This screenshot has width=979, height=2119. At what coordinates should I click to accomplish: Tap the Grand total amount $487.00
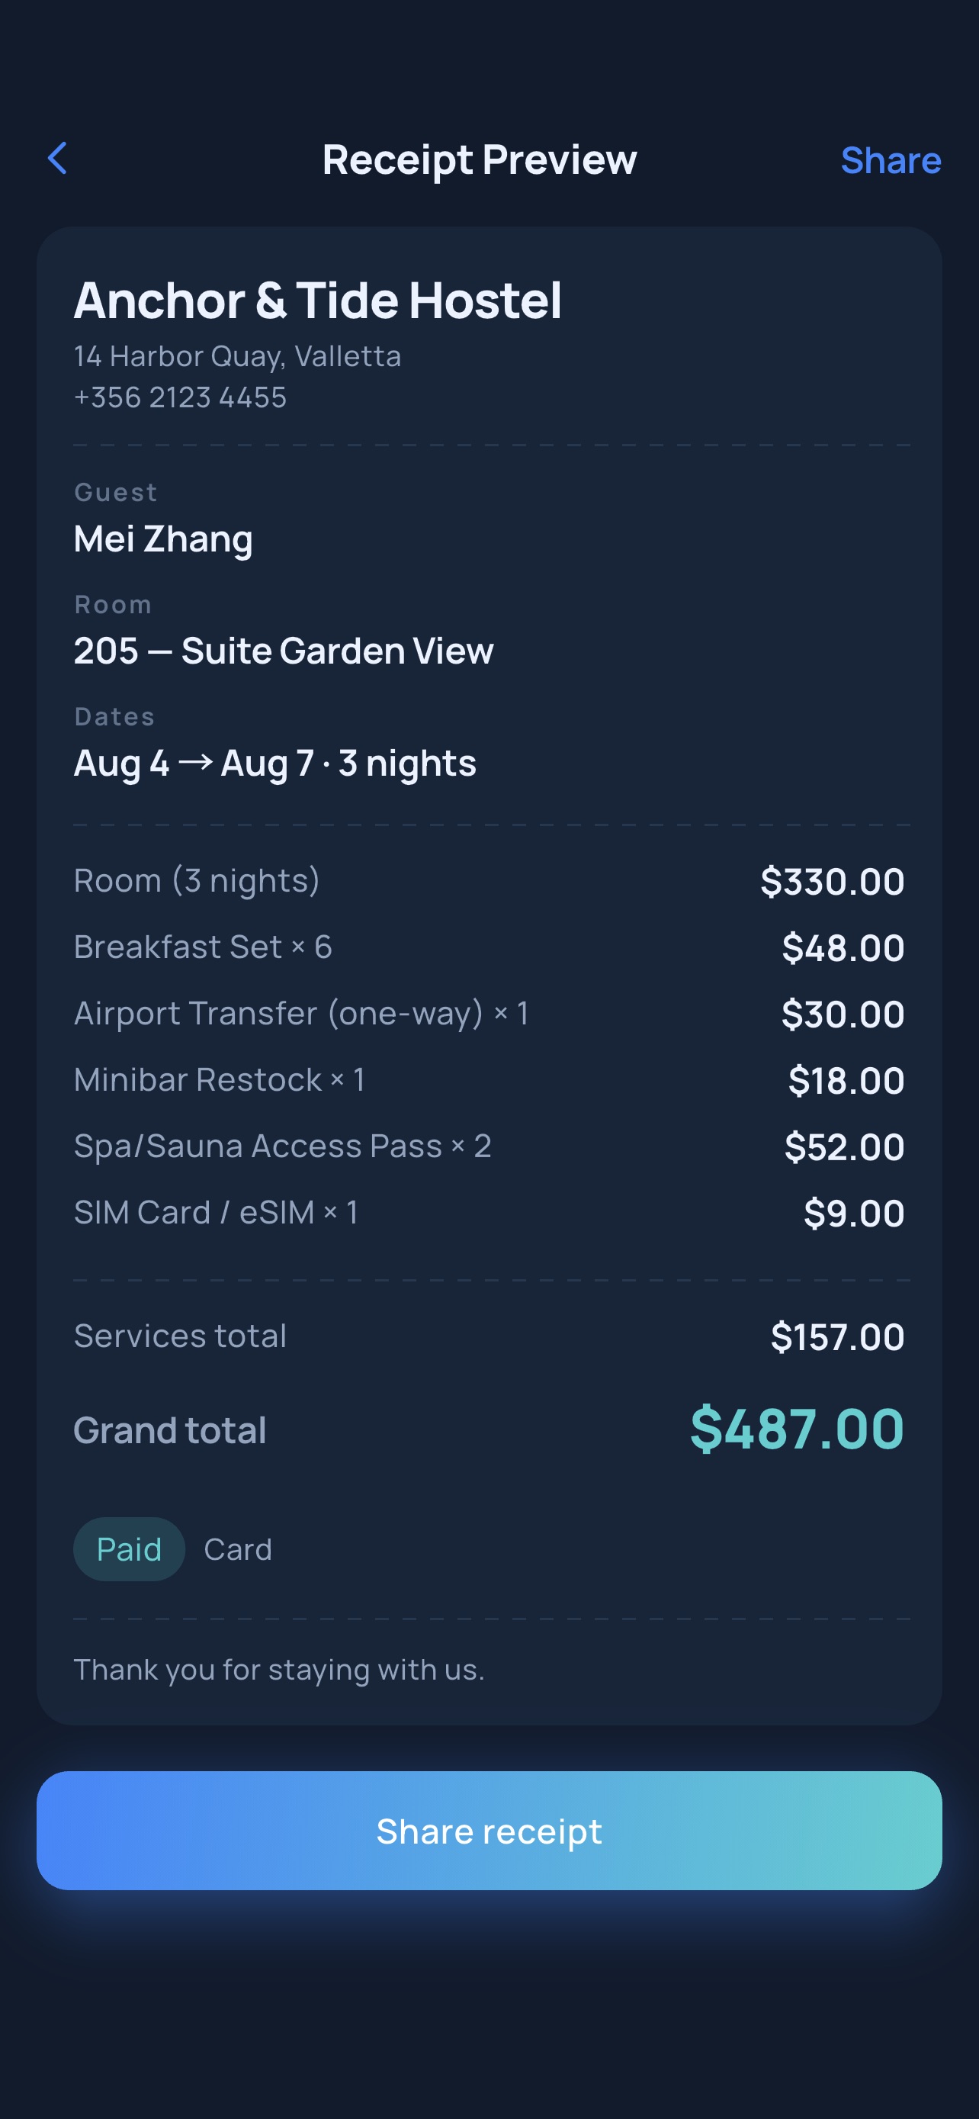click(798, 1429)
